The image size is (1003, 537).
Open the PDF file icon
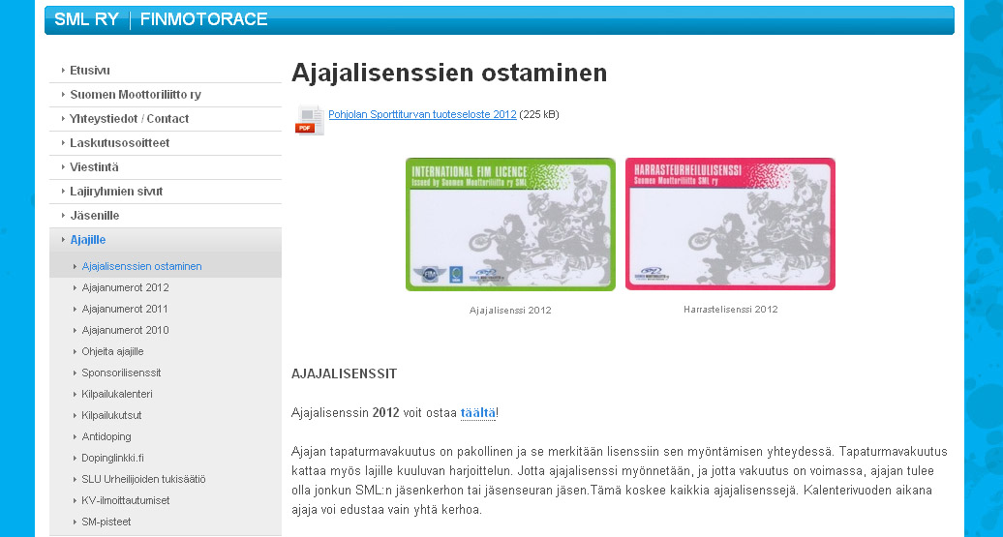point(309,120)
